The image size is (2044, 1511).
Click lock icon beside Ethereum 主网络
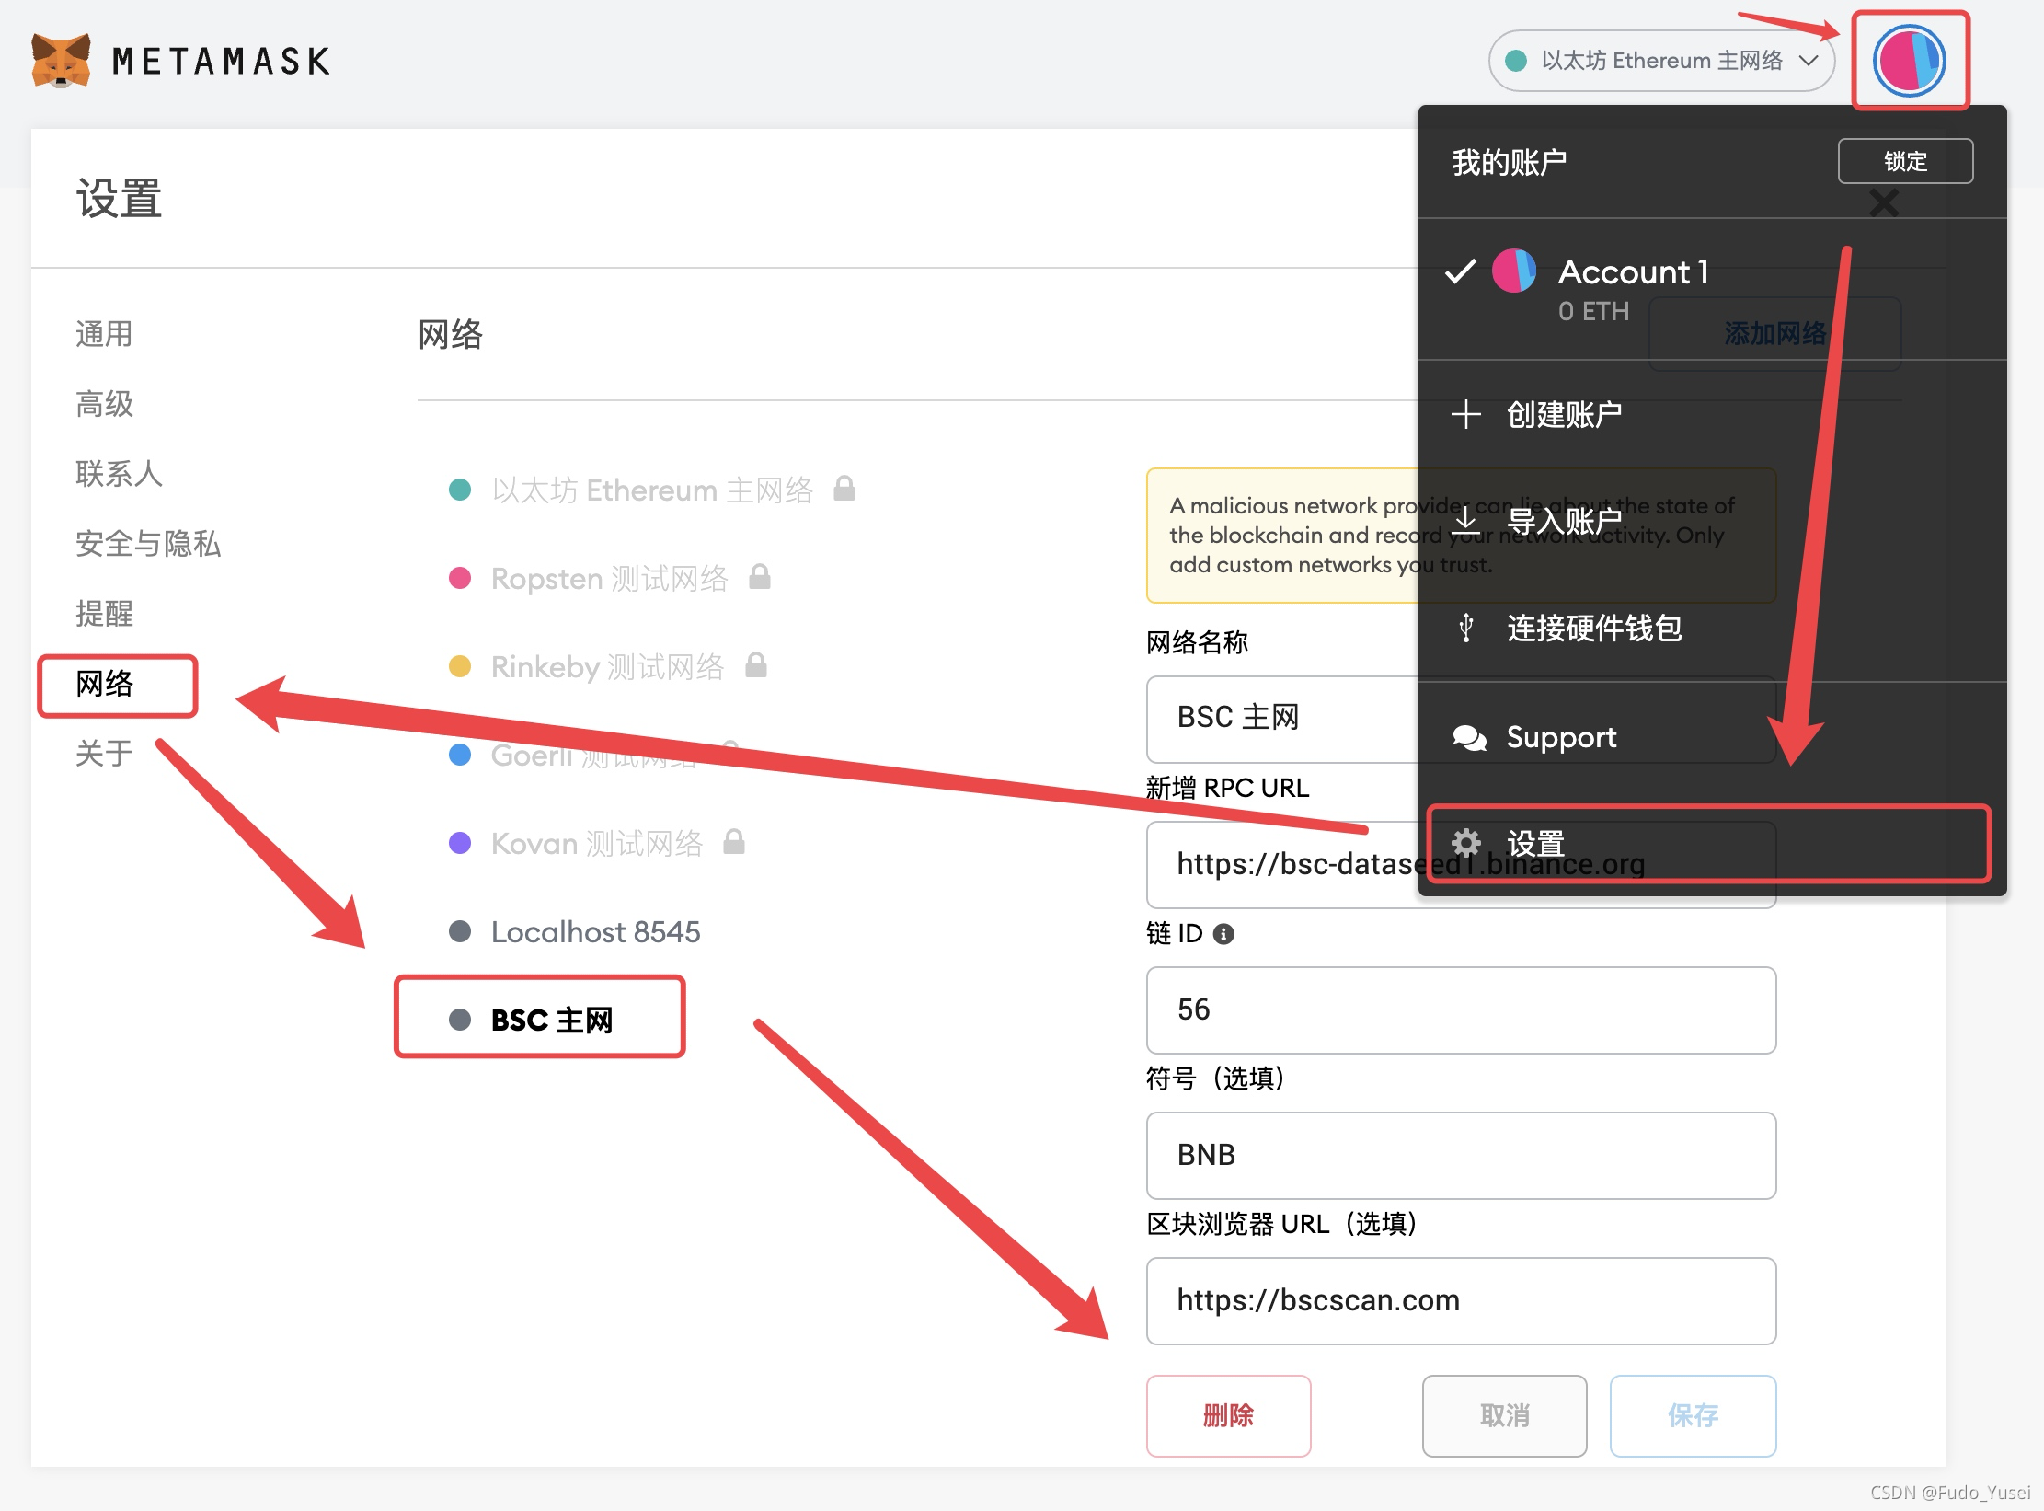click(844, 488)
